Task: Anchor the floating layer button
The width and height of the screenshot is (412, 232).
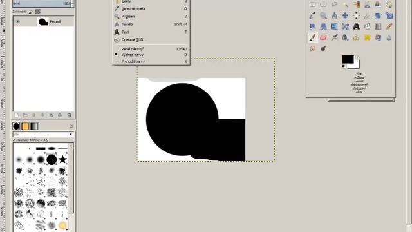Action: [60, 115]
